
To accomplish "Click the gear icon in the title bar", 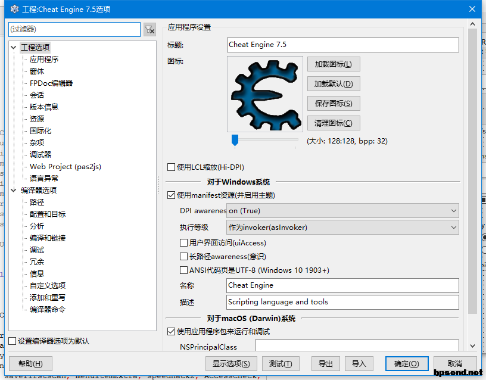I will tap(14, 10).
